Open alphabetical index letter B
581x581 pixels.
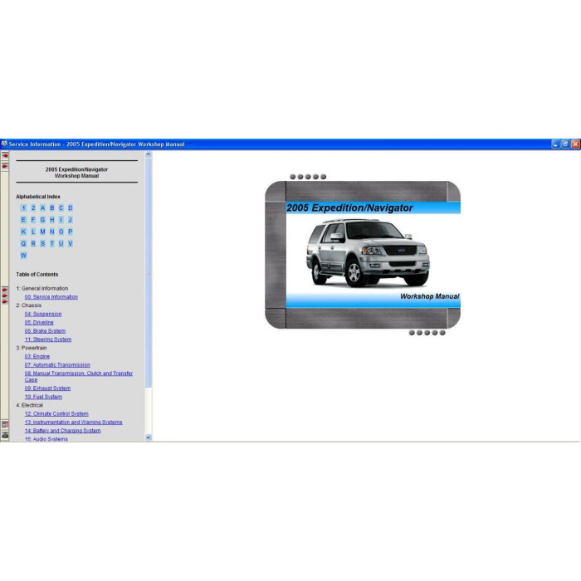click(x=51, y=207)
